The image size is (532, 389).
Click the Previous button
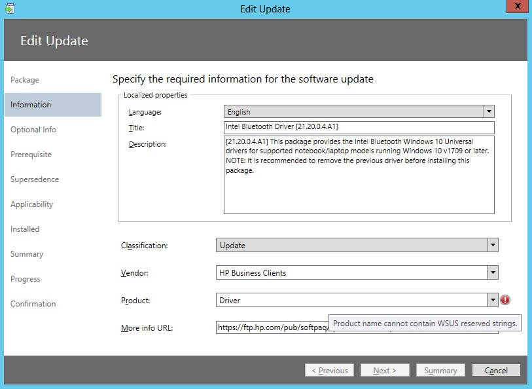[329, 370]
